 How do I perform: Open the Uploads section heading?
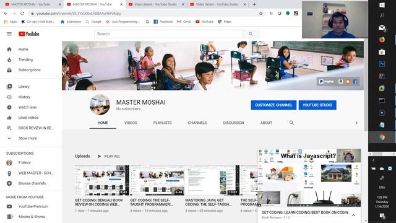tap(82, 157)
